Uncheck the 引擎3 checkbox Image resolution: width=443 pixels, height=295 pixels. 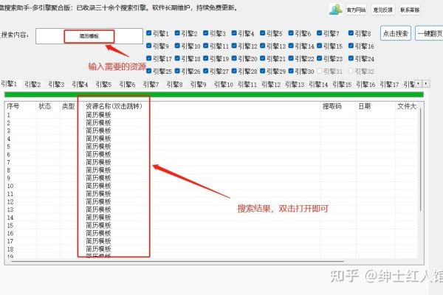click(x=206, y=33)
